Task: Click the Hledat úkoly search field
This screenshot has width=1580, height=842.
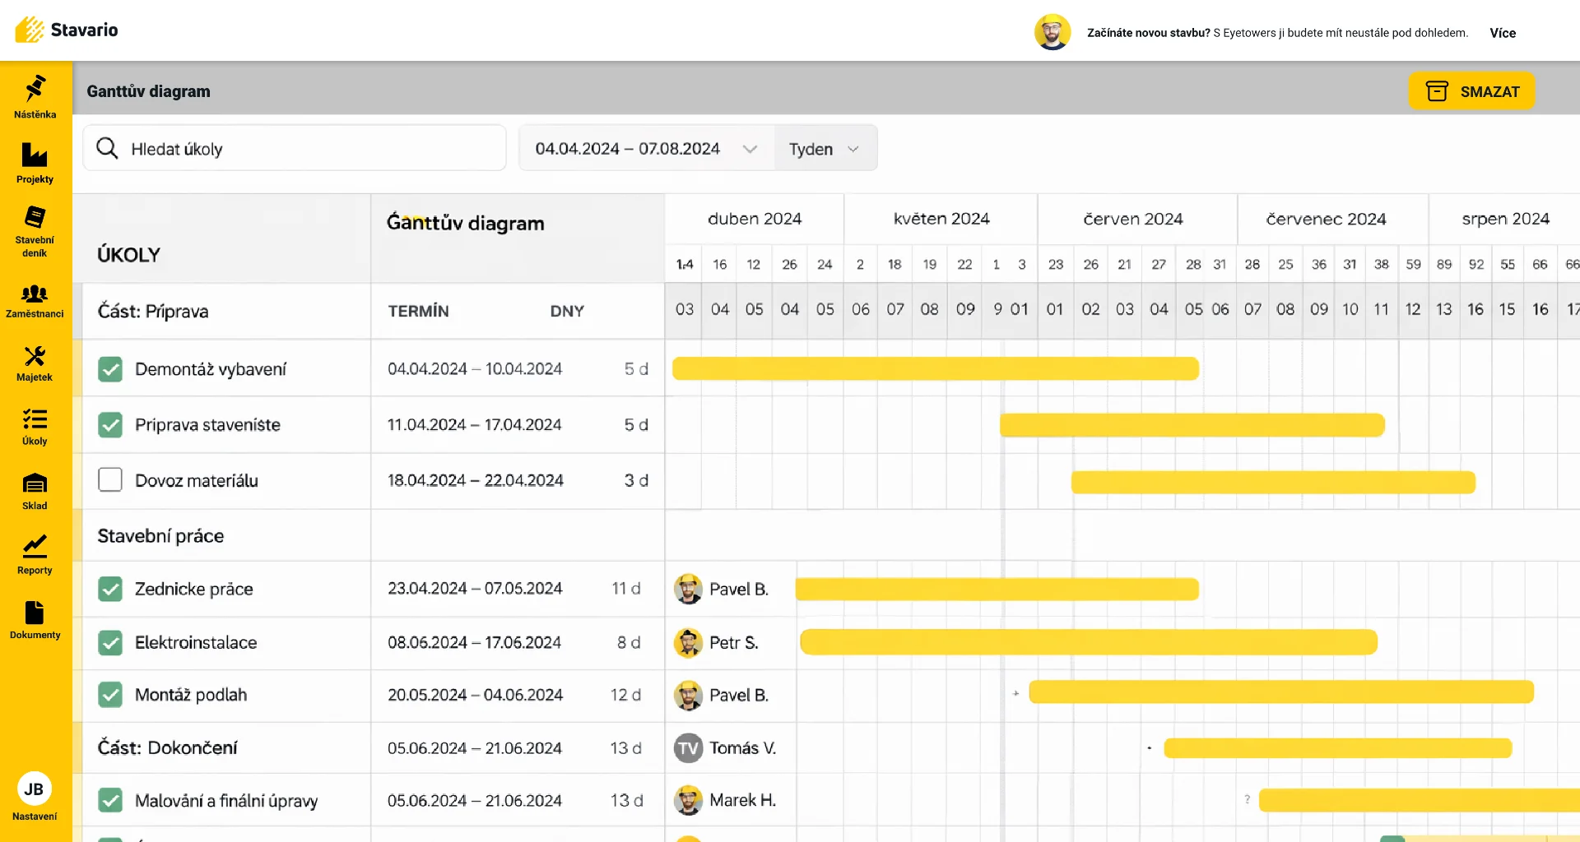Action: [295, 148]
